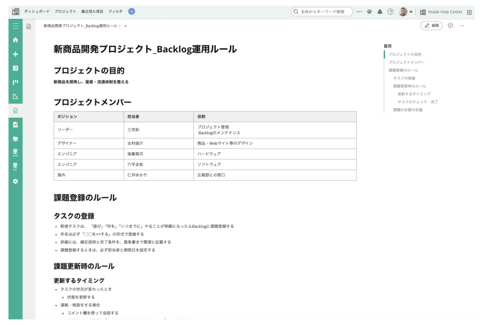
Task: Open the help question mark icon
Action: pyautogui.click(x=390, y=12)
